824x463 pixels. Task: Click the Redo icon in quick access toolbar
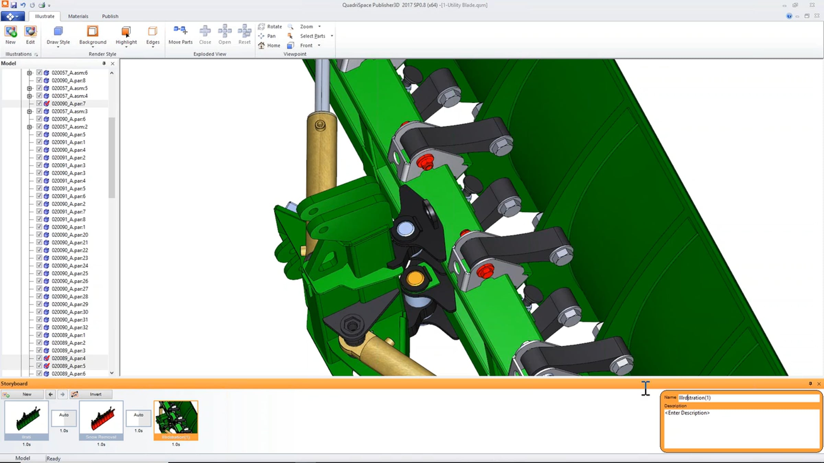pyautogui.click(x=32, y=5)
